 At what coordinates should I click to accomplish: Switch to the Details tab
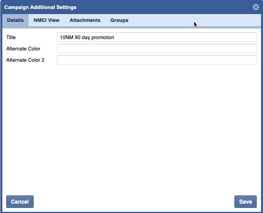[x=15, y=20]
